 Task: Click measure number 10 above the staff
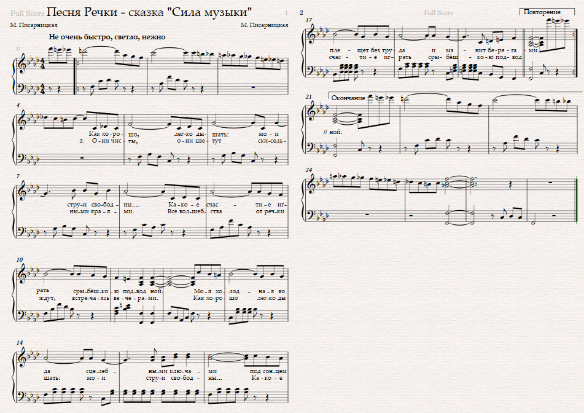click(x=20, y=259)
